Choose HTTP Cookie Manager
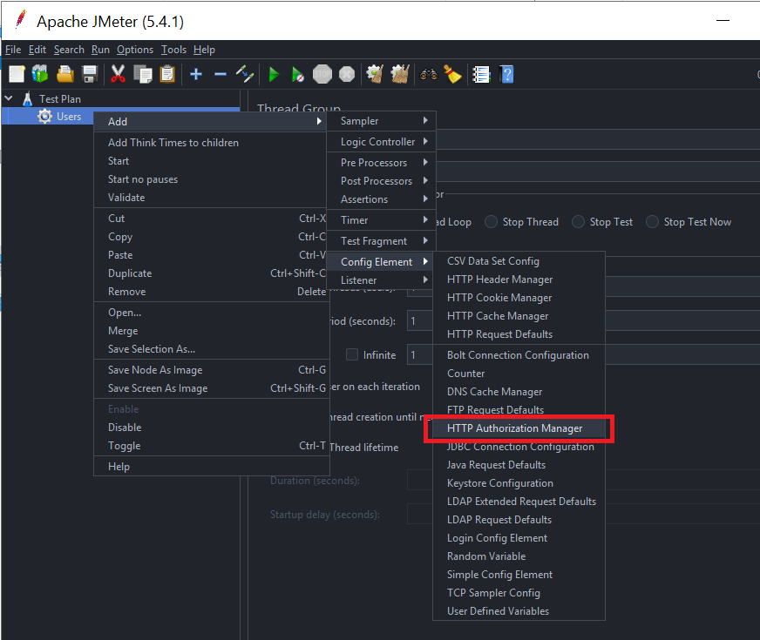Screen dimensions: 760x640 point(519,298)
